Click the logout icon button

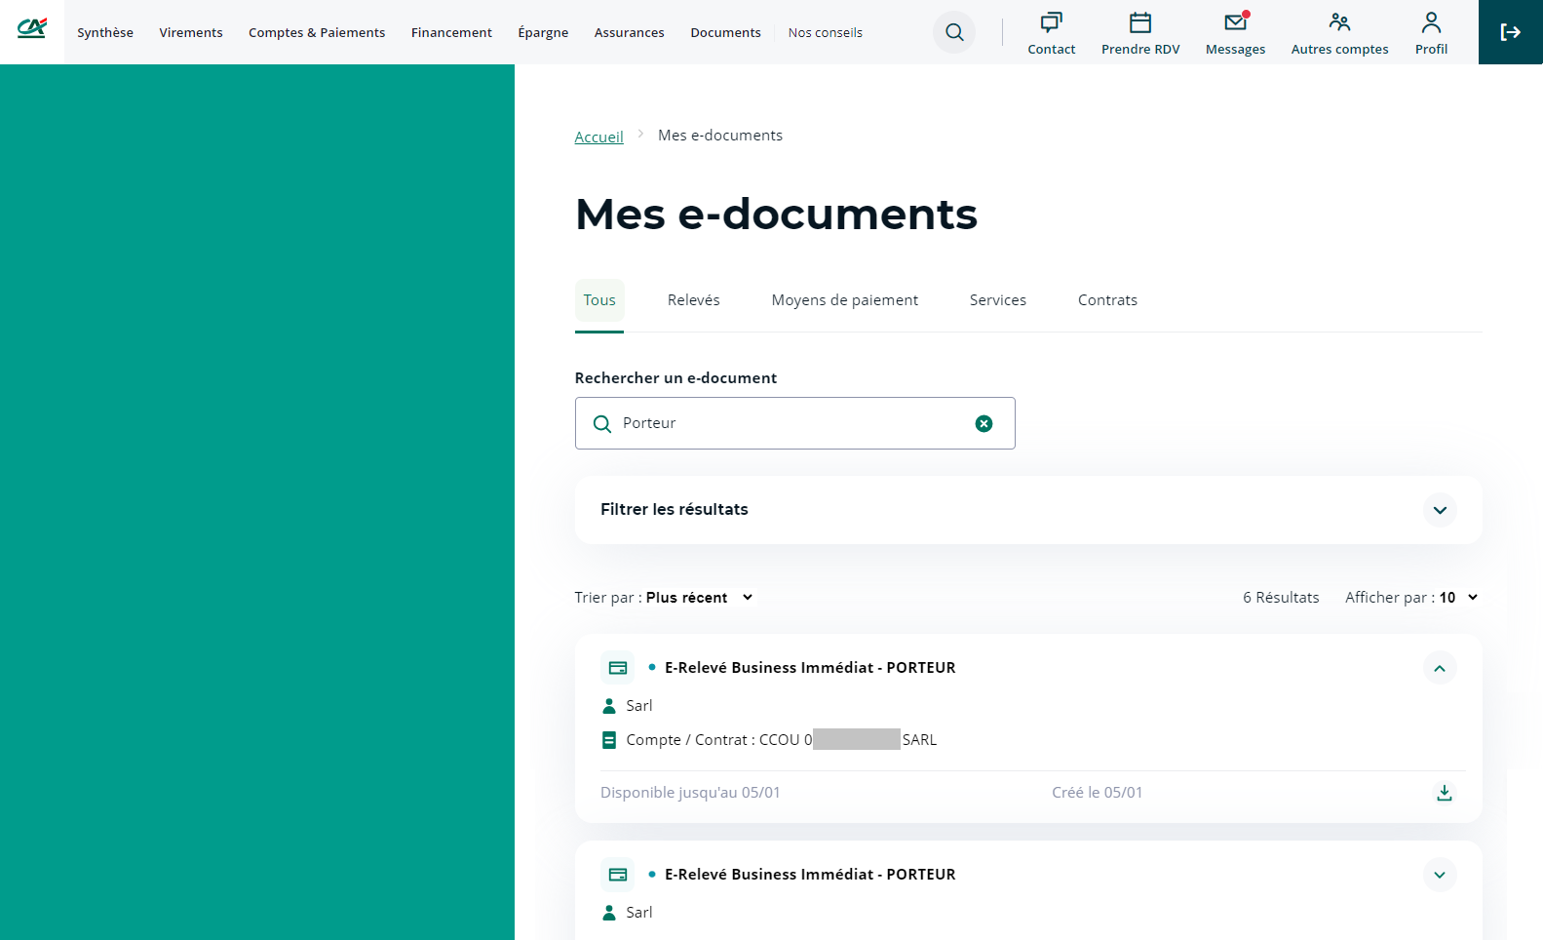click(1510, 32)
